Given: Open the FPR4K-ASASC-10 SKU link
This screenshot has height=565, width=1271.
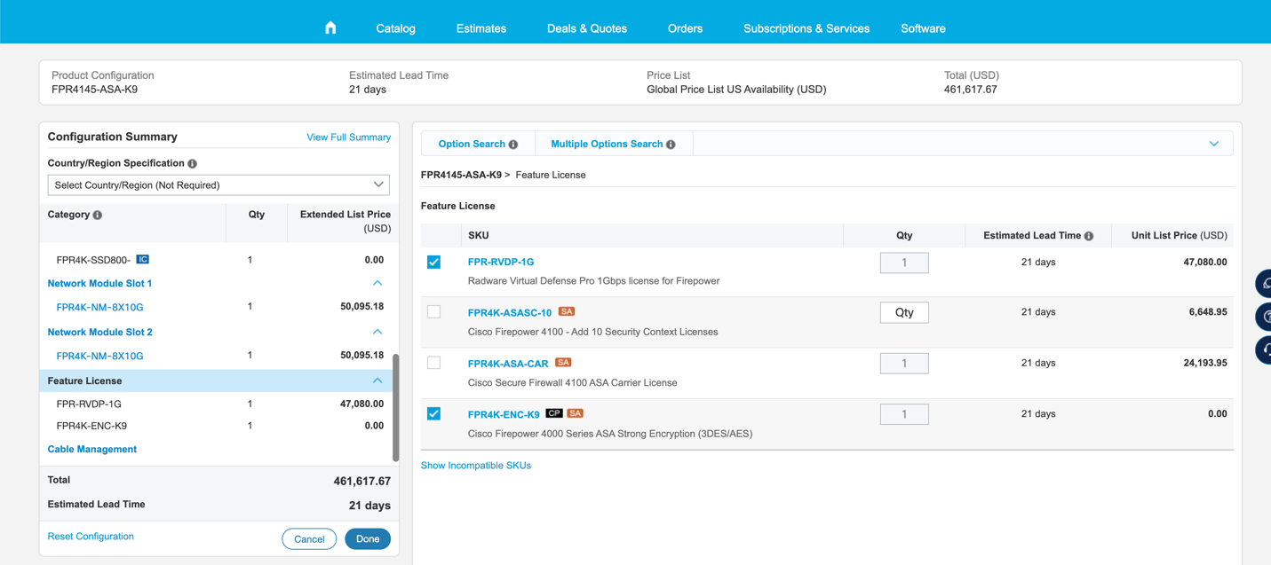Looking at the screenshot, I should click(x=510, y=312).
